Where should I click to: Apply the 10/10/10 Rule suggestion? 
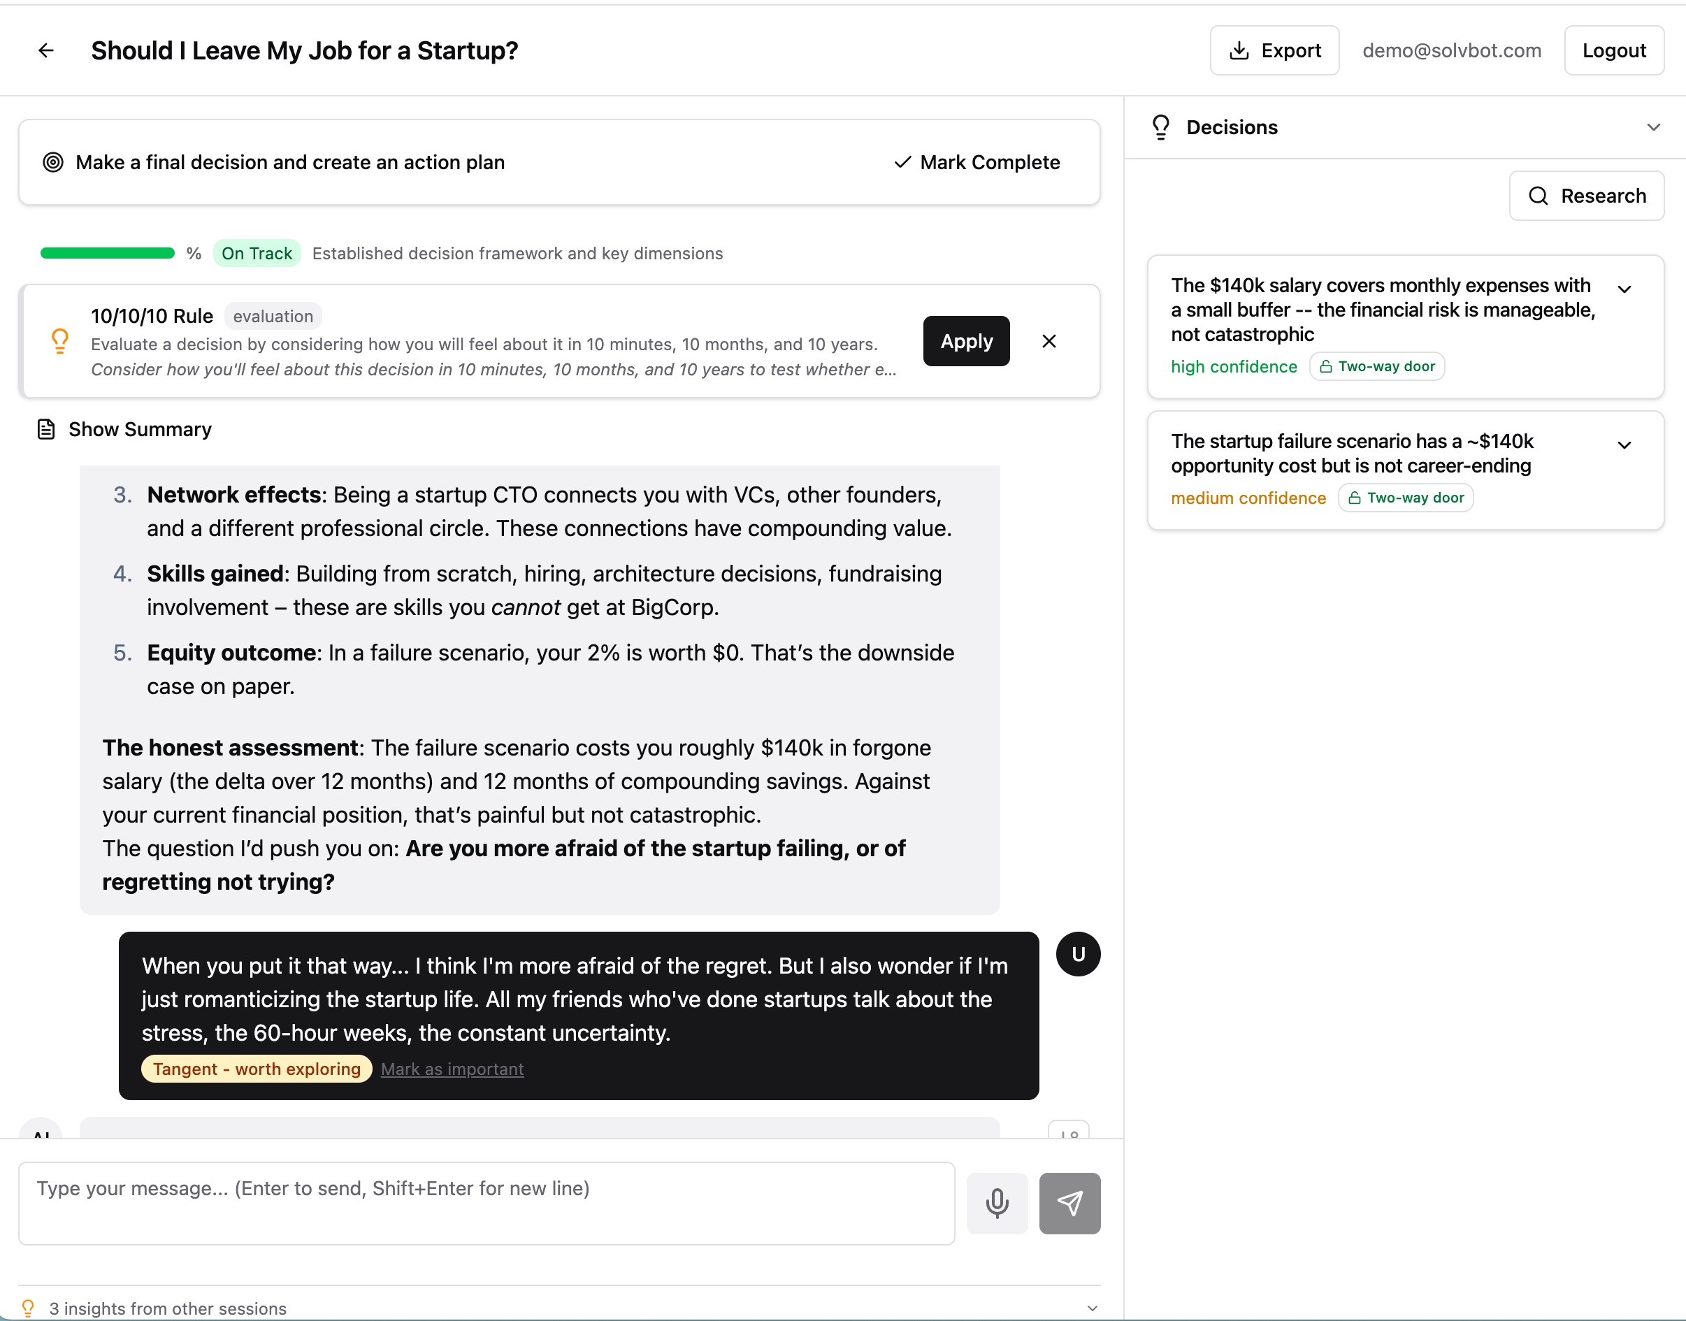pyautogui.click(x=965, y=341)
